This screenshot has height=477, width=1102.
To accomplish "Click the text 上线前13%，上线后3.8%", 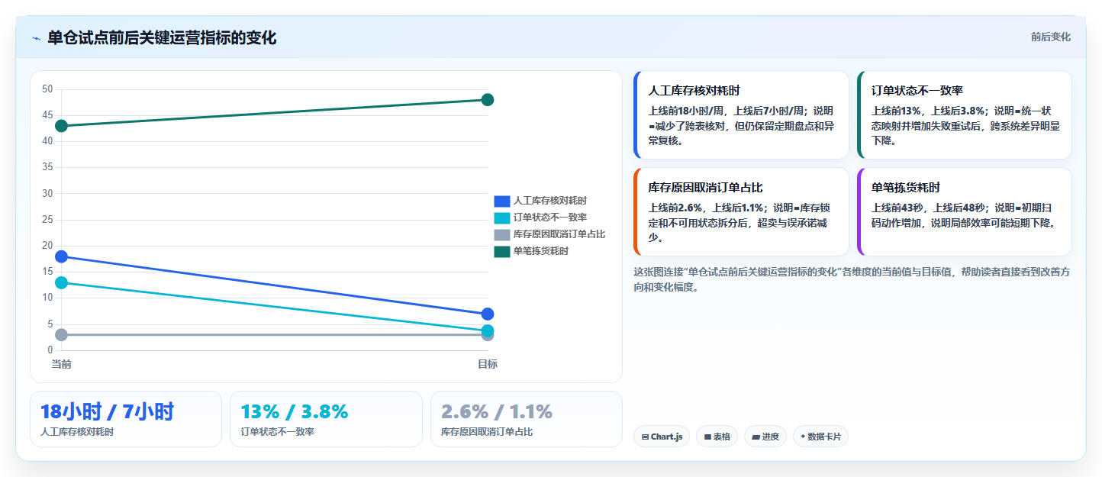I will click(928, 111).
